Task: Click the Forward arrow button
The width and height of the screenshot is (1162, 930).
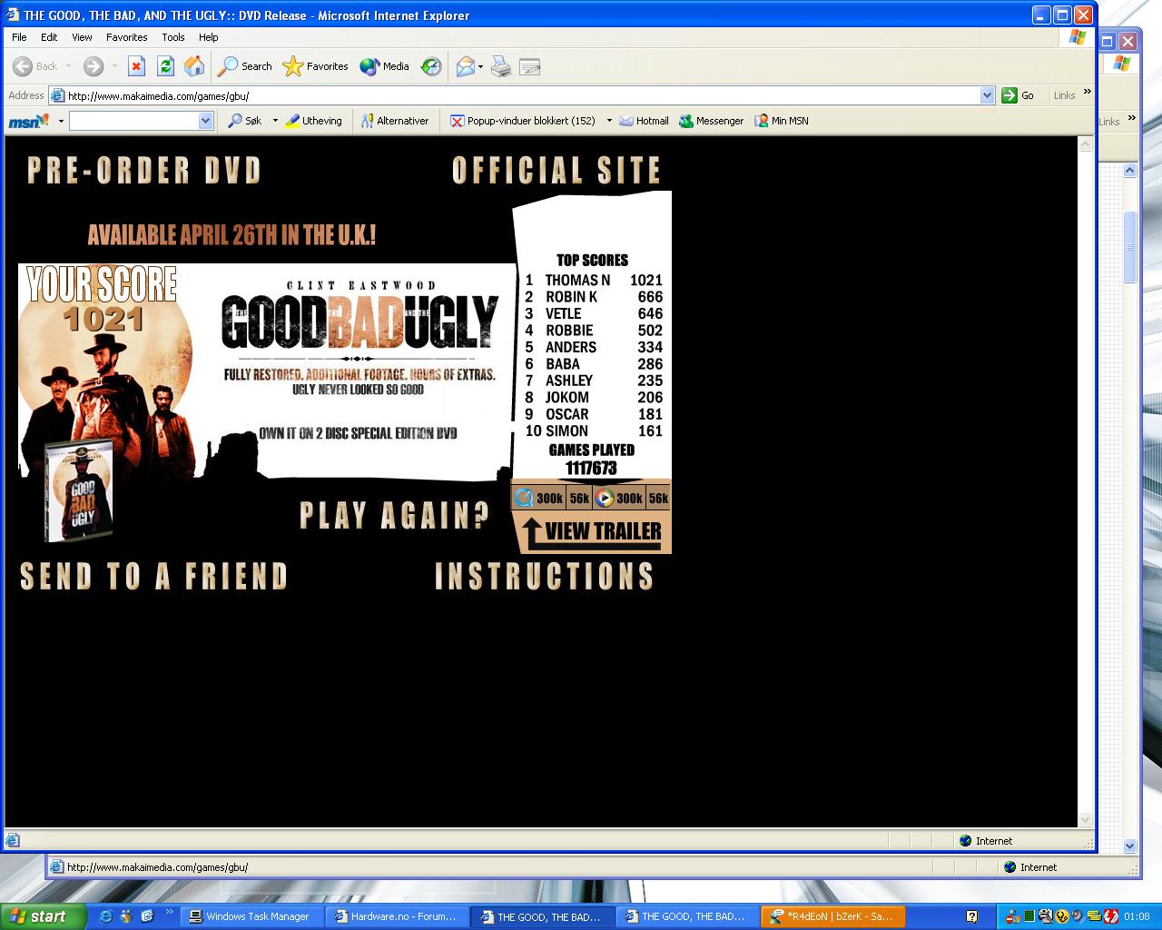Action: pos(93,66)
